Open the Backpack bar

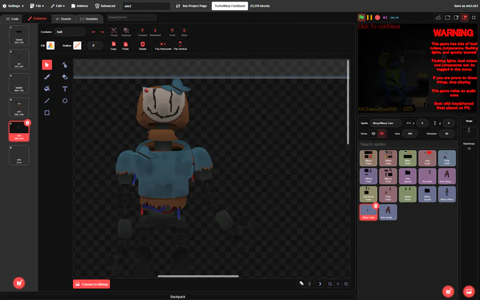point(178,297)
